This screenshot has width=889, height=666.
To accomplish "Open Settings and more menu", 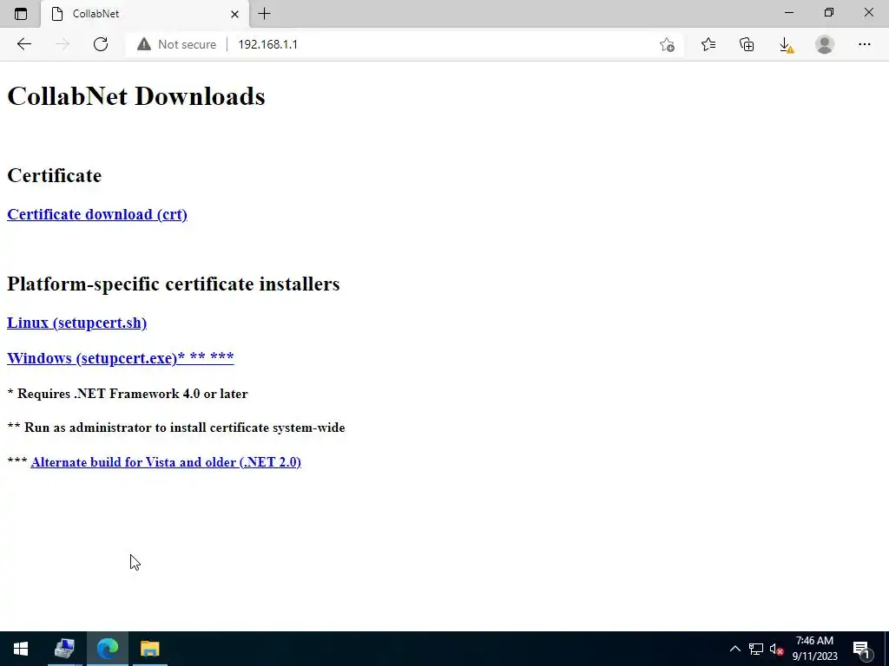I will [864, 44].
